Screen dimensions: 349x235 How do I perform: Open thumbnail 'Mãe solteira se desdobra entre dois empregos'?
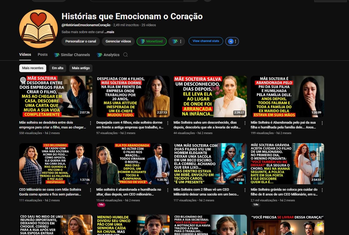(x=56, y=96)
